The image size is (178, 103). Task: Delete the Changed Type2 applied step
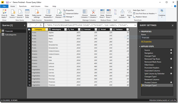tap(143, 85)
